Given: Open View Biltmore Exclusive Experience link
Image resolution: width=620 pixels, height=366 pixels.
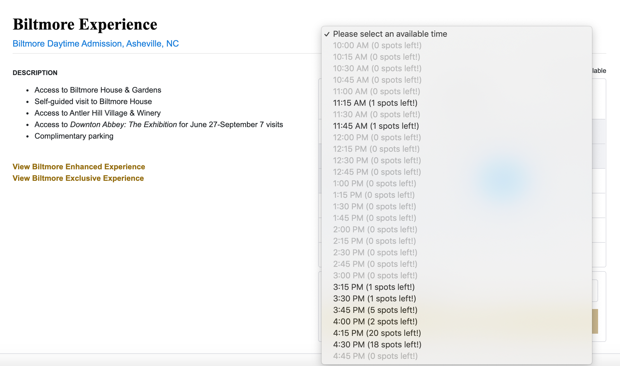Looking at the screenshot, I should pyautogui.click(x=78, y=178).
